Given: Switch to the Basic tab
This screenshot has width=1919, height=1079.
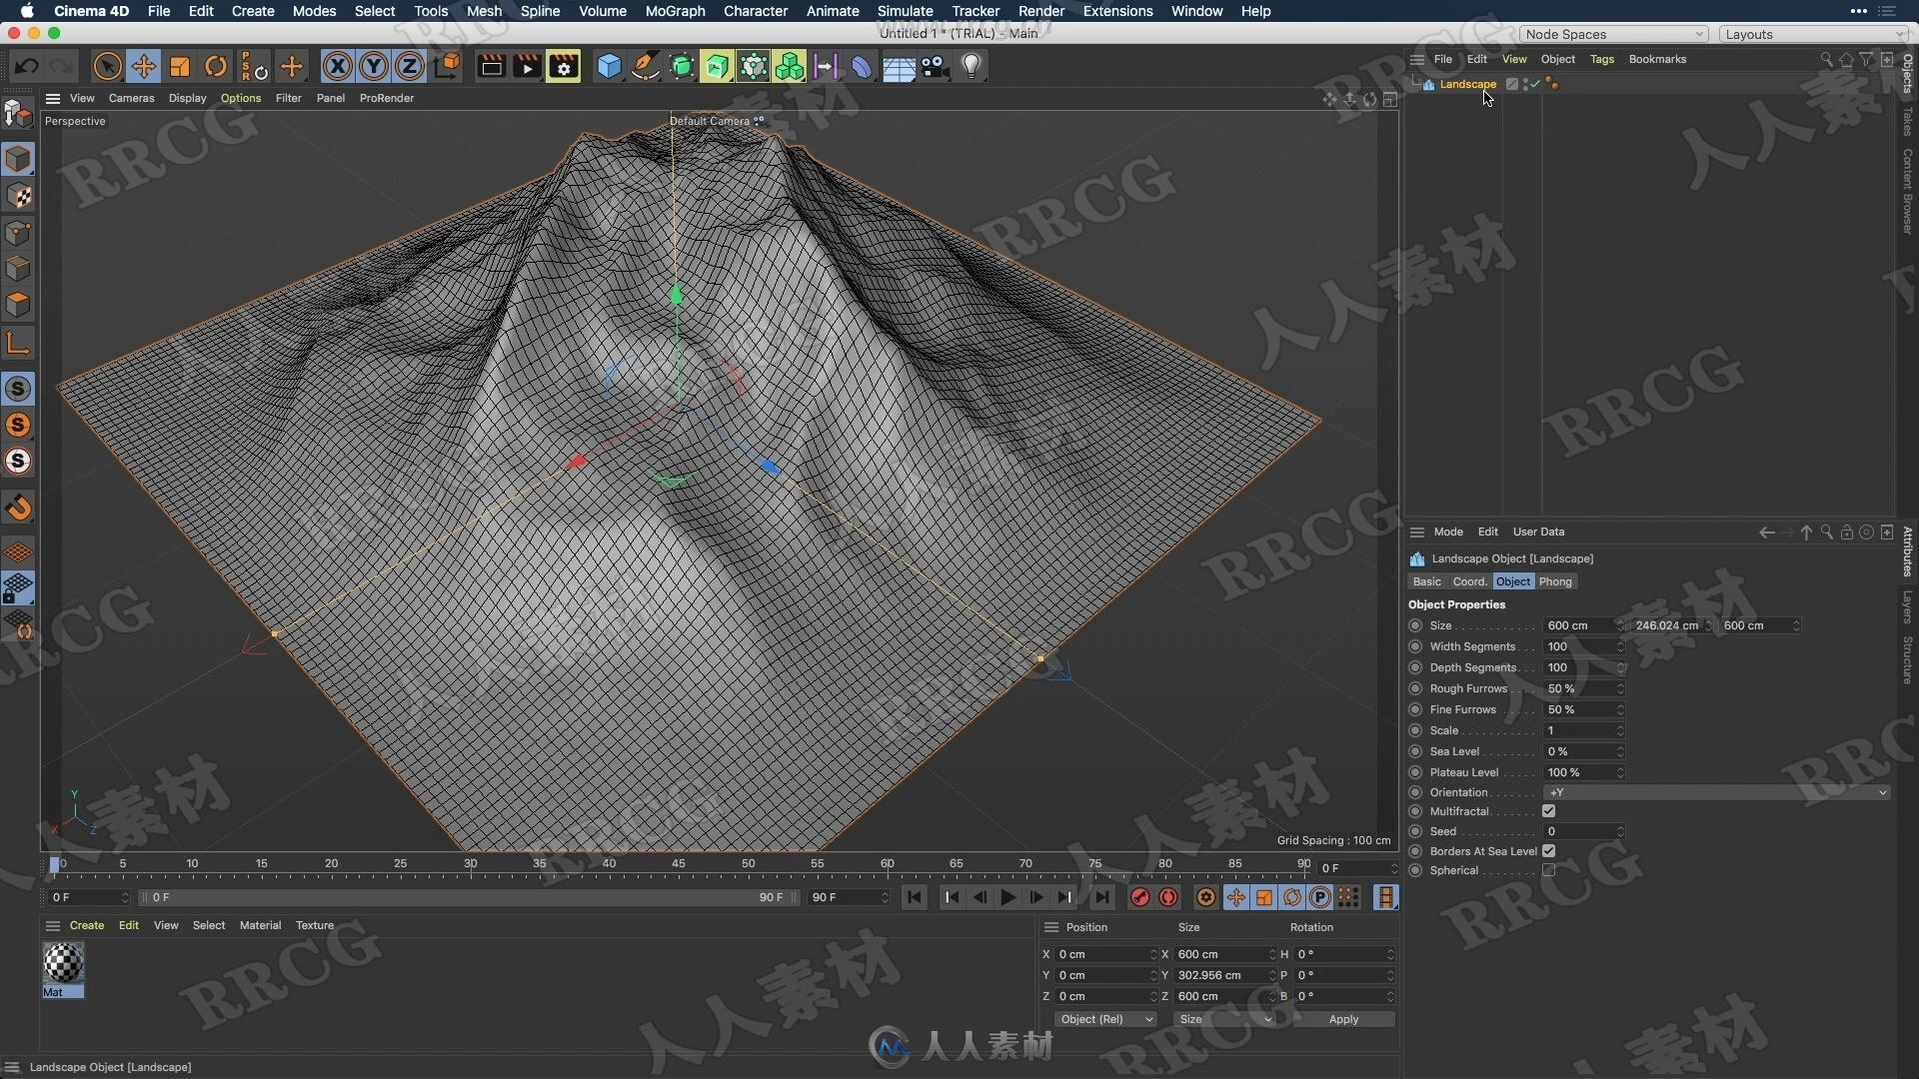Looking at the screenshot, I should pyautogui.click(x=1427, y=581).
